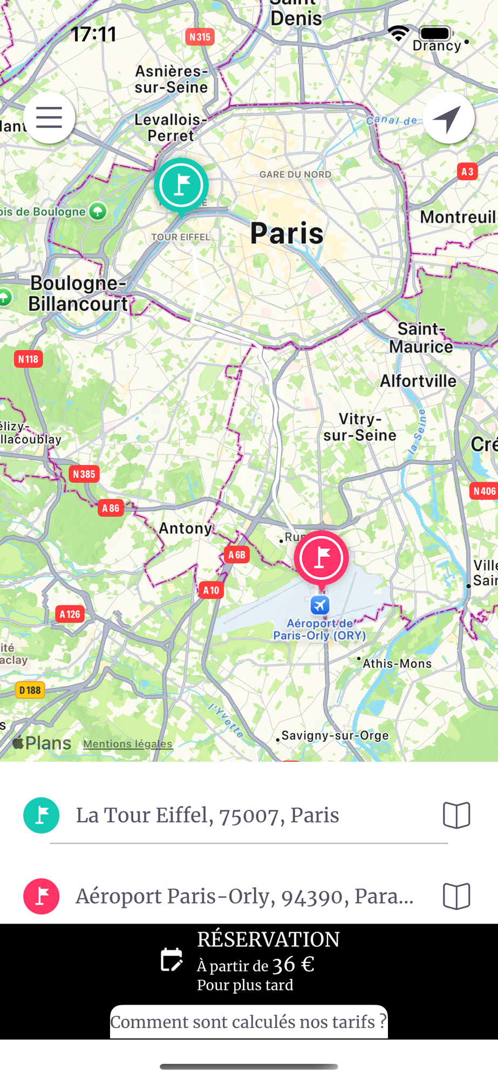This screenshot has width=498, height=1079.
Task: Tap the Apple Plans logo
Action: 42,743
